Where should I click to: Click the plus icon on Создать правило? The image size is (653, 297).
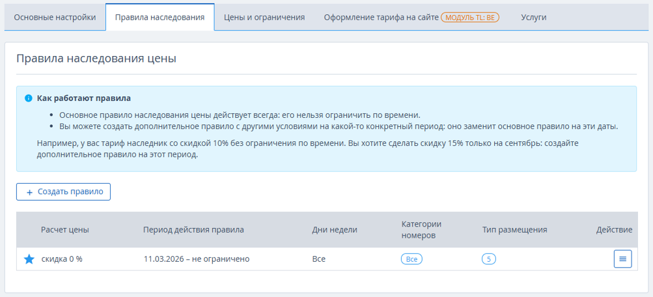click(x=29, y=192)
